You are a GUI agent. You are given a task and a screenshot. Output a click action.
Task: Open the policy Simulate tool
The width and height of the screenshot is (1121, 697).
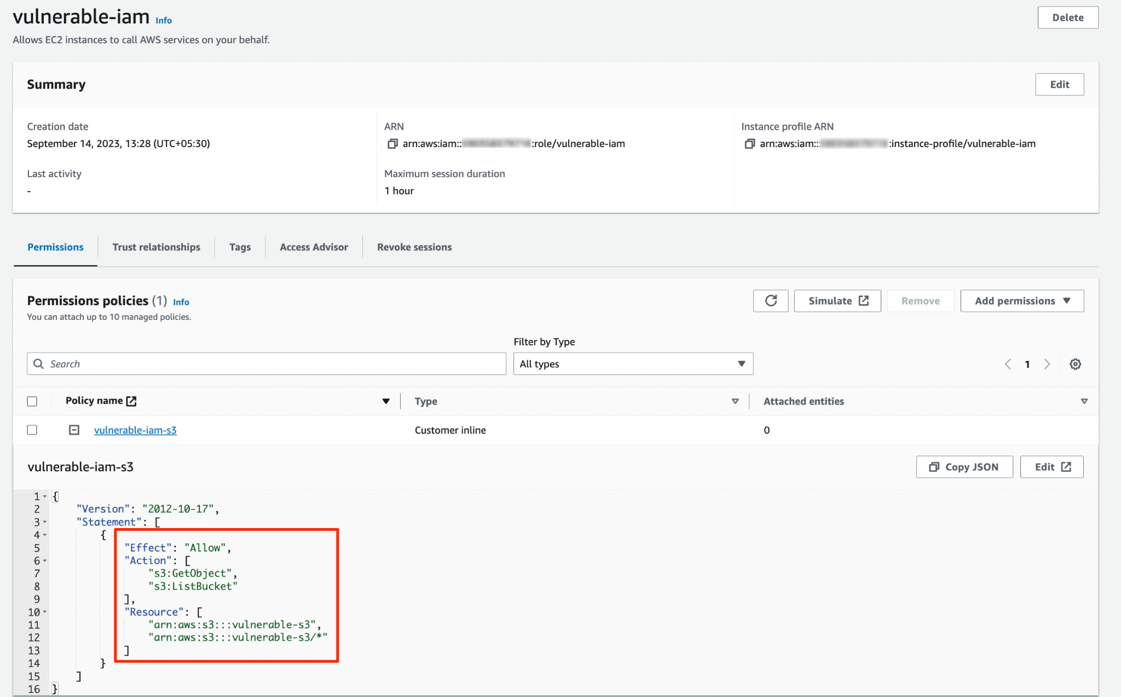837,301
